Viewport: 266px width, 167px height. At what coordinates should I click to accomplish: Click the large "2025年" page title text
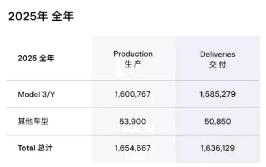pos(28,16)
